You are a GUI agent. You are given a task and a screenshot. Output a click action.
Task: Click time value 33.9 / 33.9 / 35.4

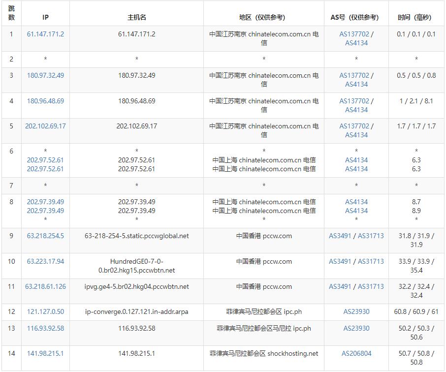click(x=416, y=266)
